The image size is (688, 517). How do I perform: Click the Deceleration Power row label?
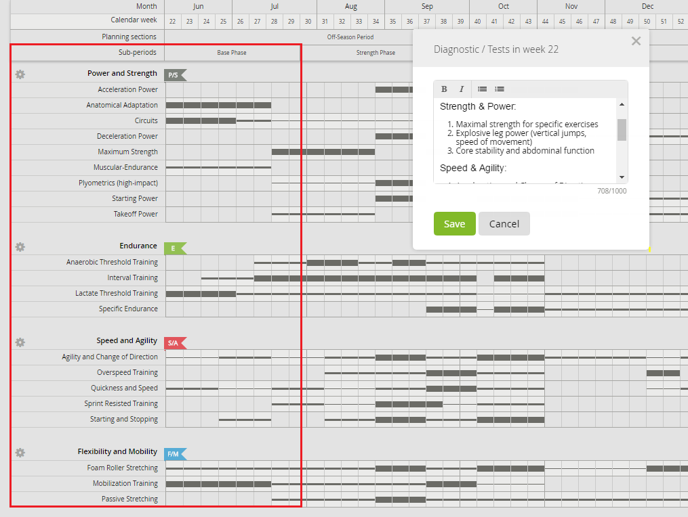[127, 136]
